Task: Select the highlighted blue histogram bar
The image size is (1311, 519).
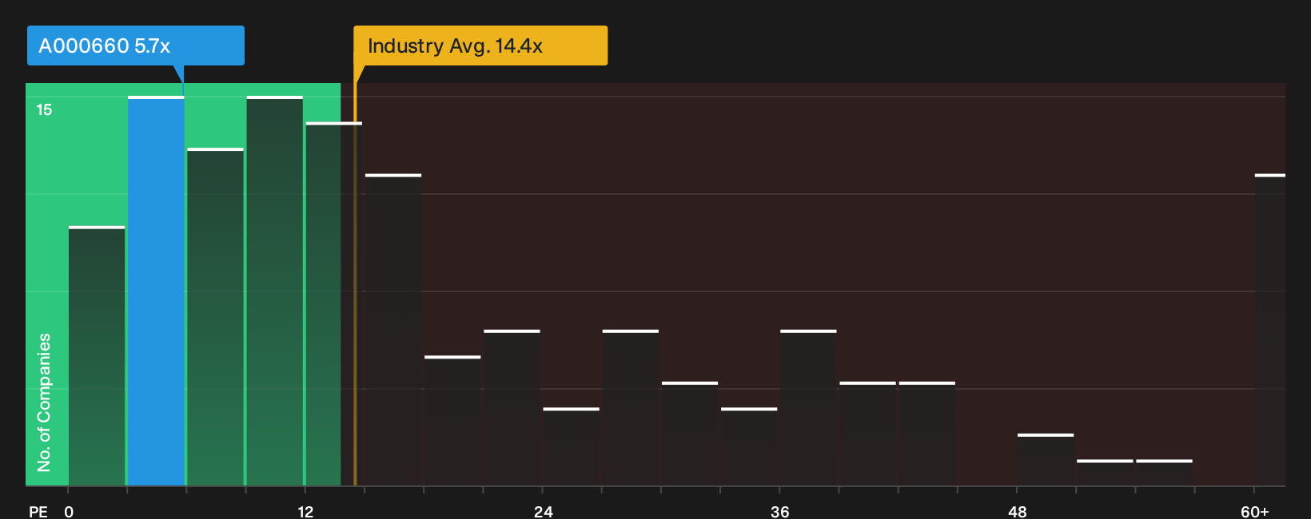Action: point(156,291)
